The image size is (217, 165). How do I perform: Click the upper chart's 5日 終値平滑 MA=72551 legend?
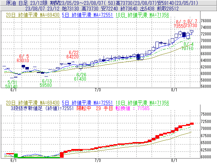tap(88, 15)
